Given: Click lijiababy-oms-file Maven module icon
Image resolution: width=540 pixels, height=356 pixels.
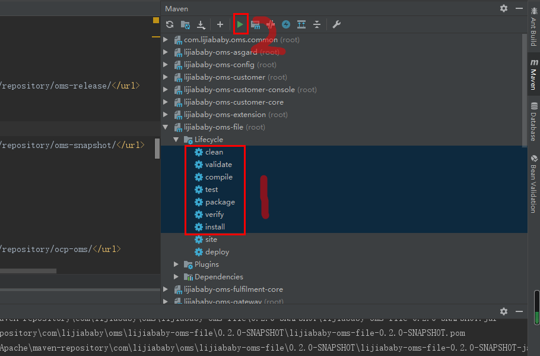Looking at the screenshot, I should 177,127.
